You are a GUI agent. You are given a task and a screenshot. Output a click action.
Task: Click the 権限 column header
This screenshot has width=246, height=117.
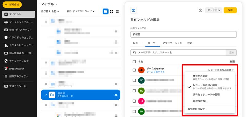point(232,62)
